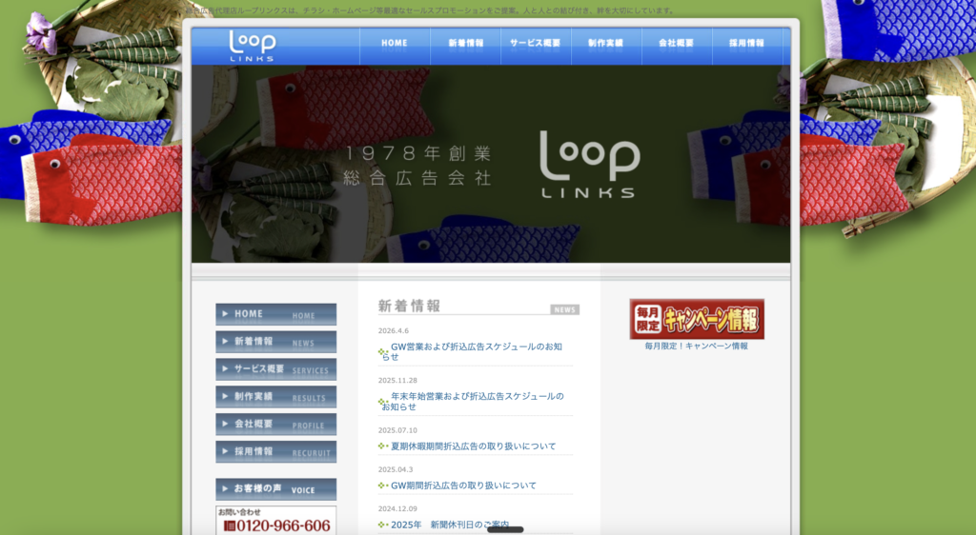Open 制作実績 in top navigation bar
The image size is (976, 535).
606,46
